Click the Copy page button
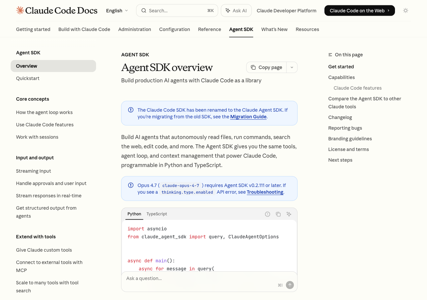The width and height of the screenshot is (427, 300). (x=266, y=67)
